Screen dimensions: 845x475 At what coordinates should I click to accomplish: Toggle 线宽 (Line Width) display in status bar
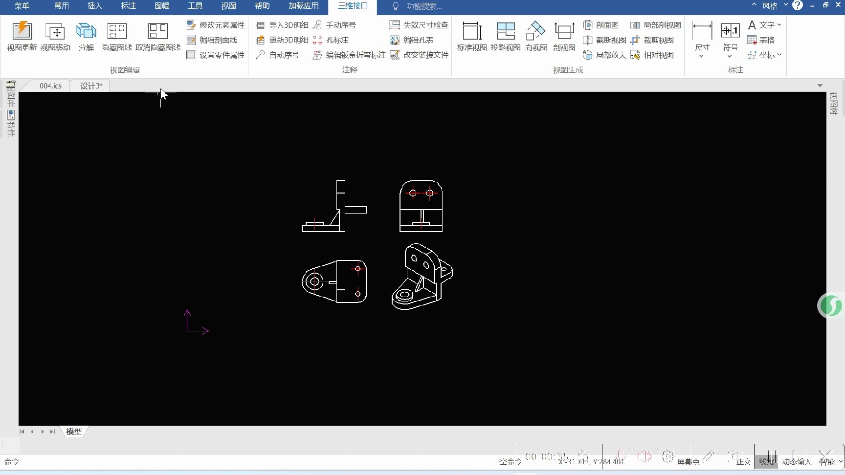(x=766, y=462)
